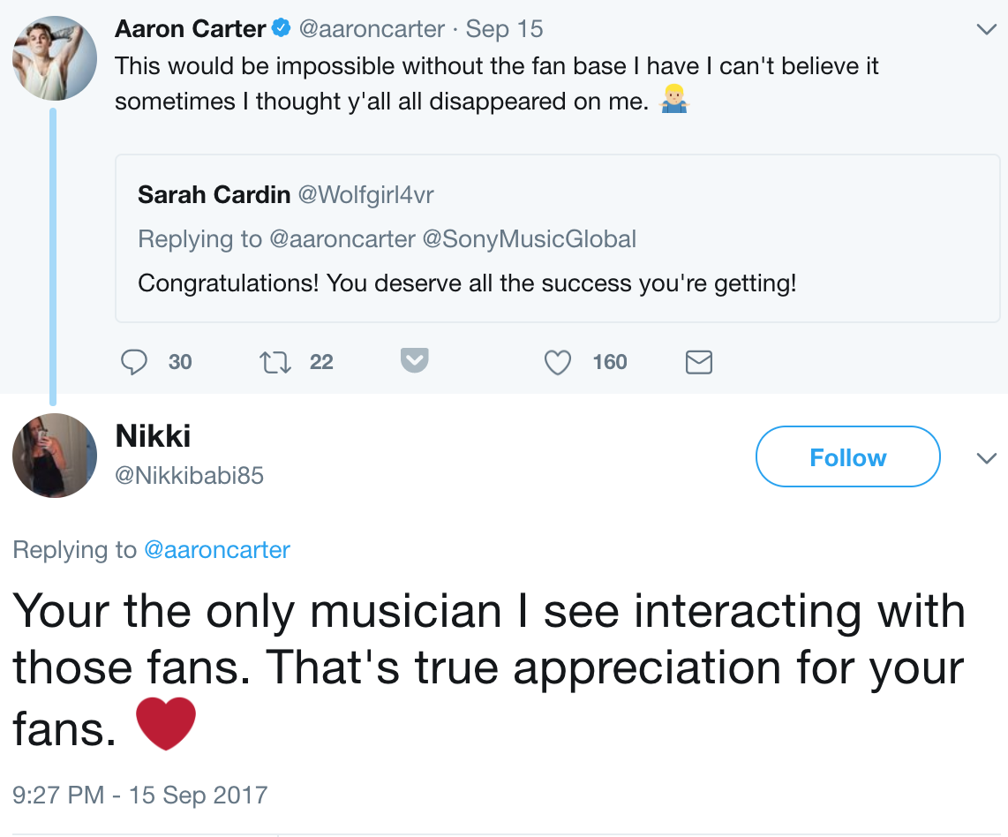Send tweet via direct message envelope icon

pos(699,362)
